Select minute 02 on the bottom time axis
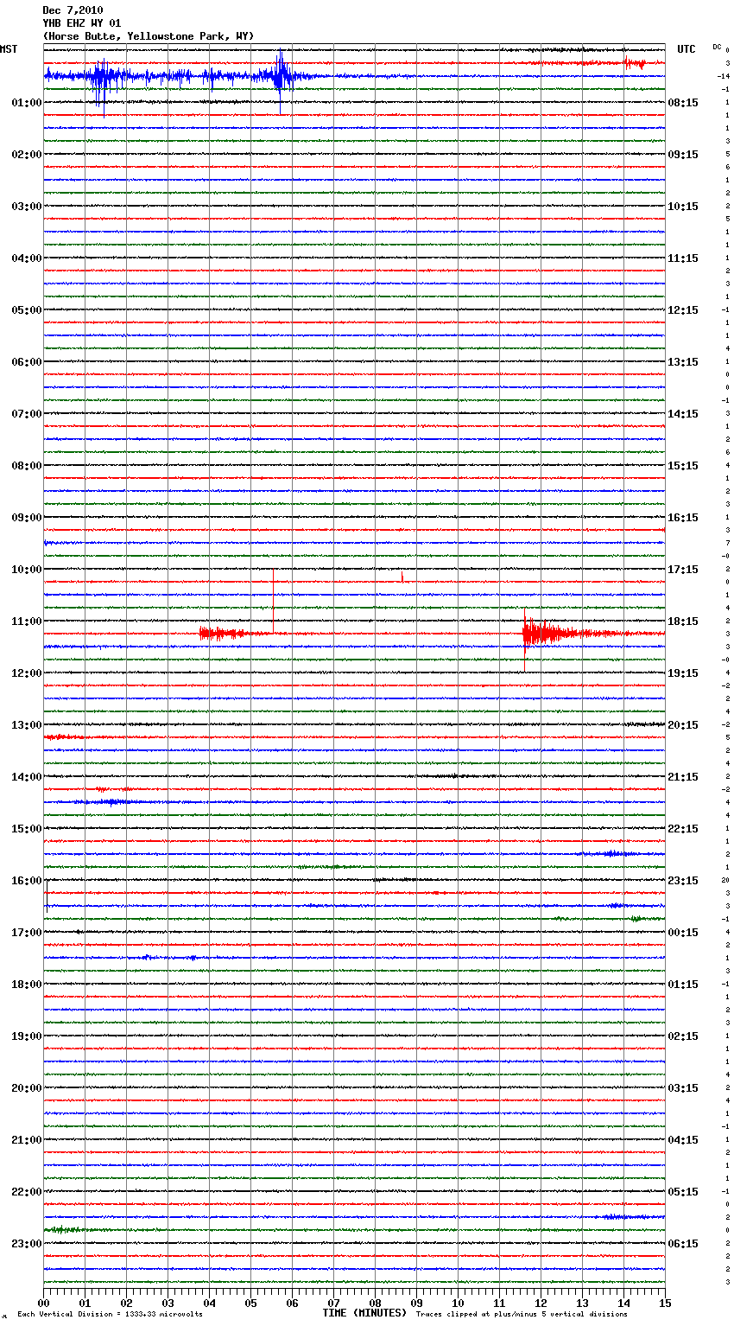 tap(126, 1303)
